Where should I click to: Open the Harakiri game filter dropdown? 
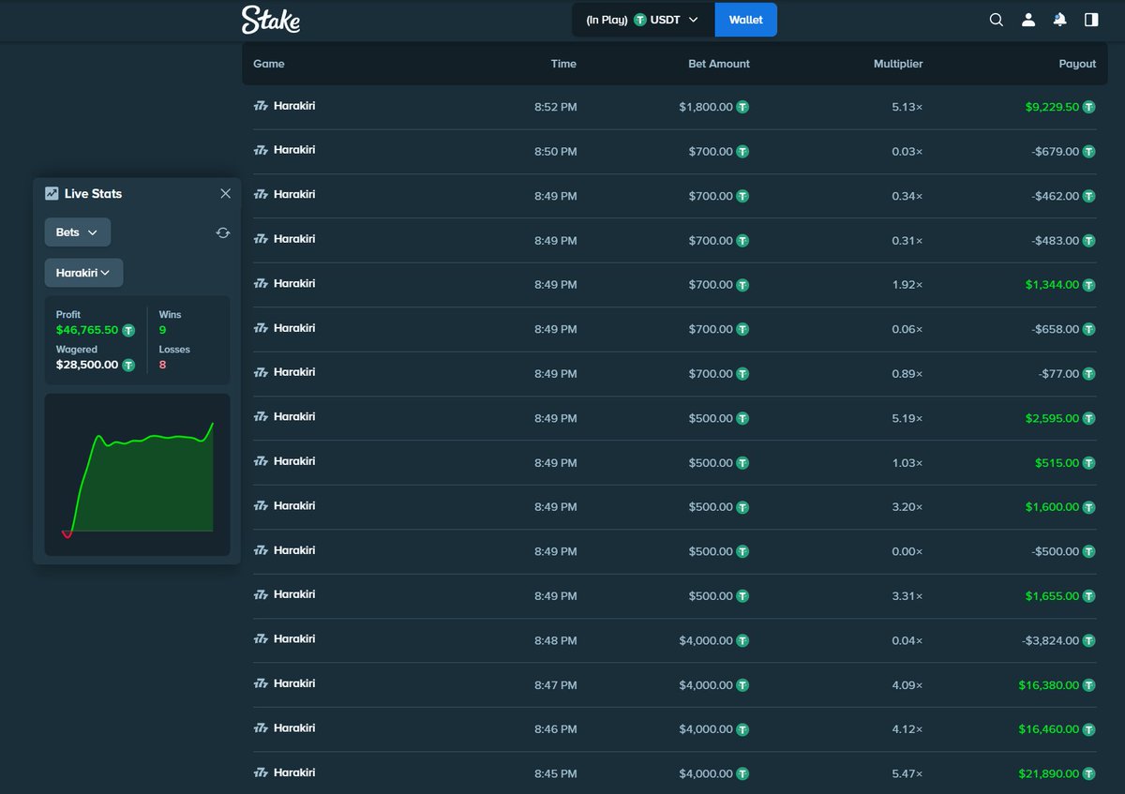click(x=83, y=273)
